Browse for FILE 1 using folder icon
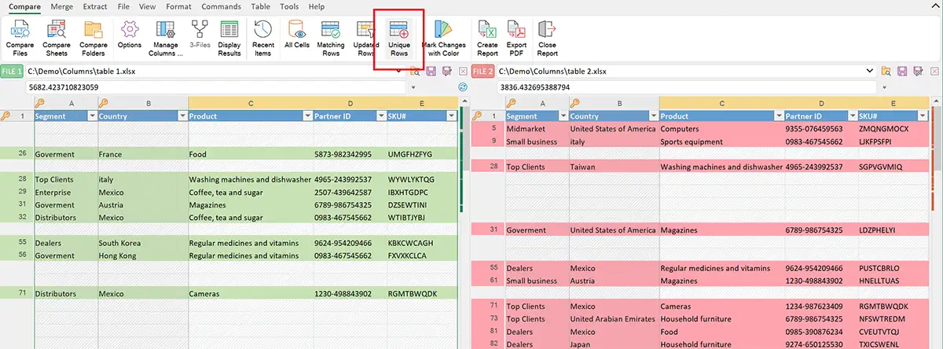 (416, 72)
